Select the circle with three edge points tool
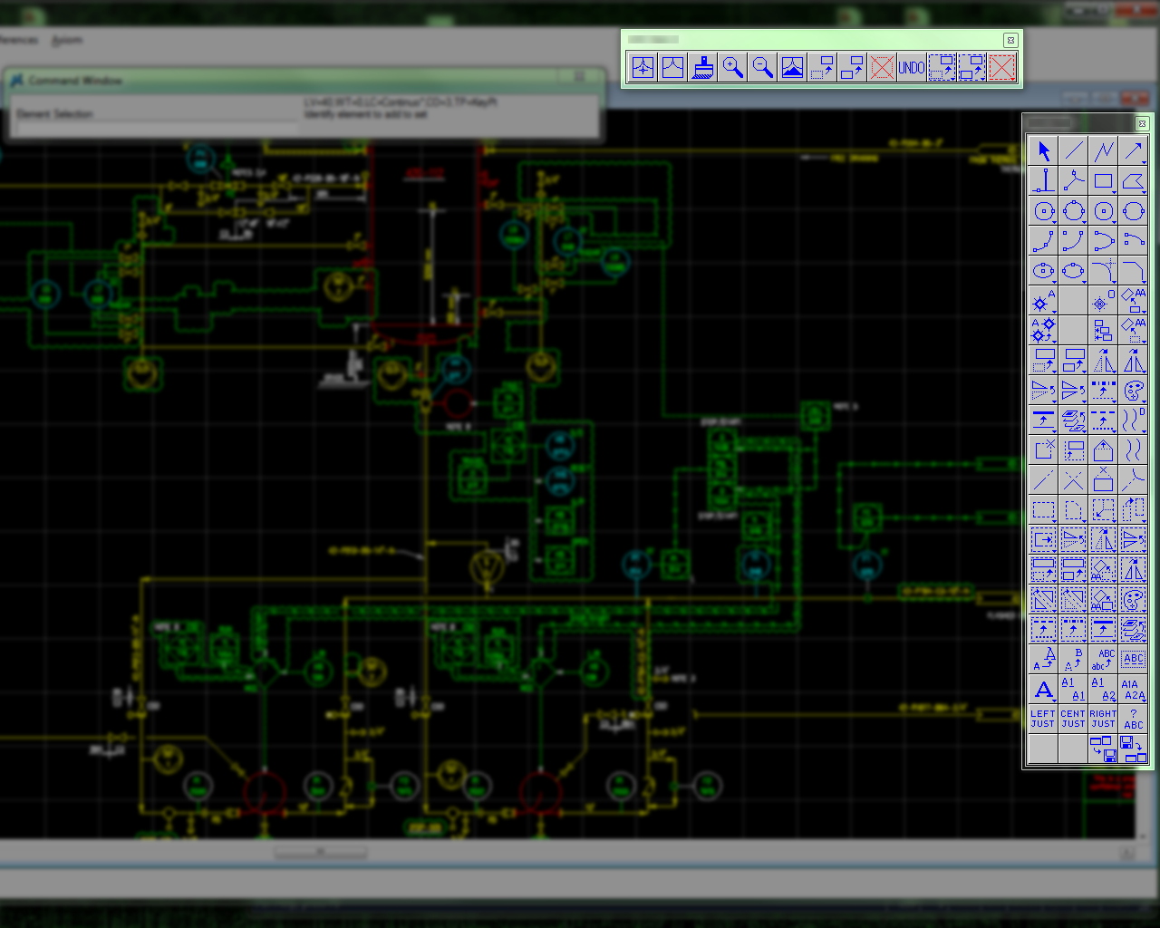This screenshot has height=928, width=1160. 1074,210
